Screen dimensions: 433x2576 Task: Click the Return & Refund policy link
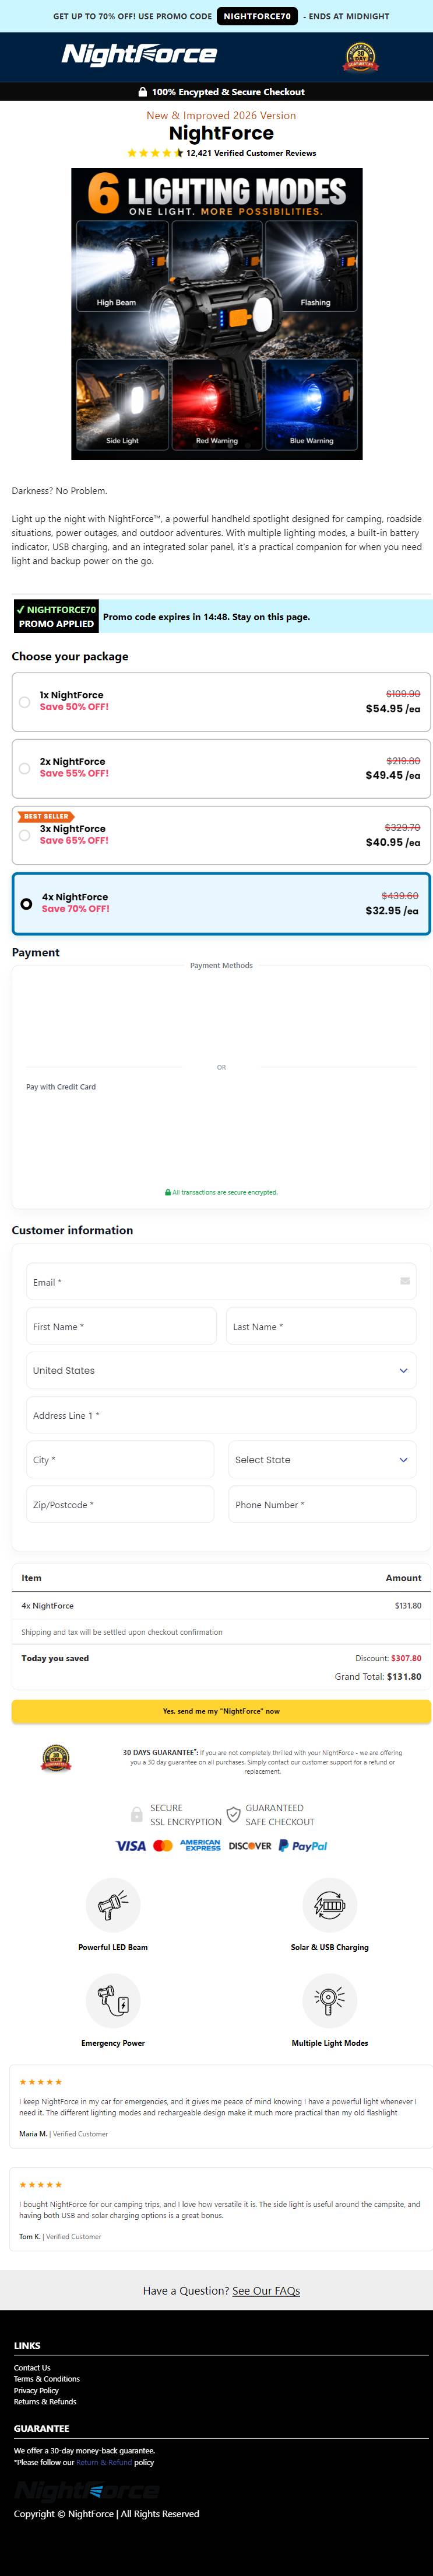[x=105, y=2462]
